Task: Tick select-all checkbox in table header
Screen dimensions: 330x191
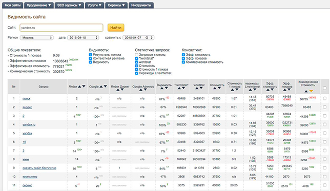Action: 324,88
